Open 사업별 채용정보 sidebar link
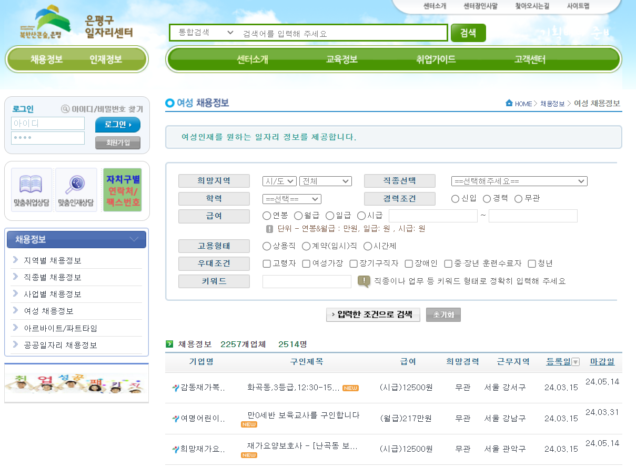Image resolution: width=636 pixels, height=467 pixels. click(53, 294)
